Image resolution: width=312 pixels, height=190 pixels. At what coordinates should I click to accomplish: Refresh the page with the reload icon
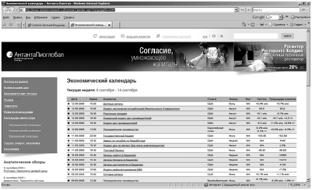[x=242, y=10]
